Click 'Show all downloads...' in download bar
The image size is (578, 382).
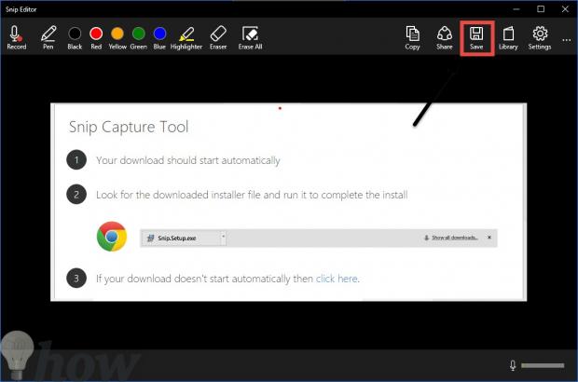point(455,238)
